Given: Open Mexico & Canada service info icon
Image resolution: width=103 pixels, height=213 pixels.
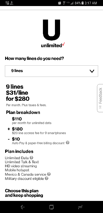Looking at the screenshot, I should point(49,174).
